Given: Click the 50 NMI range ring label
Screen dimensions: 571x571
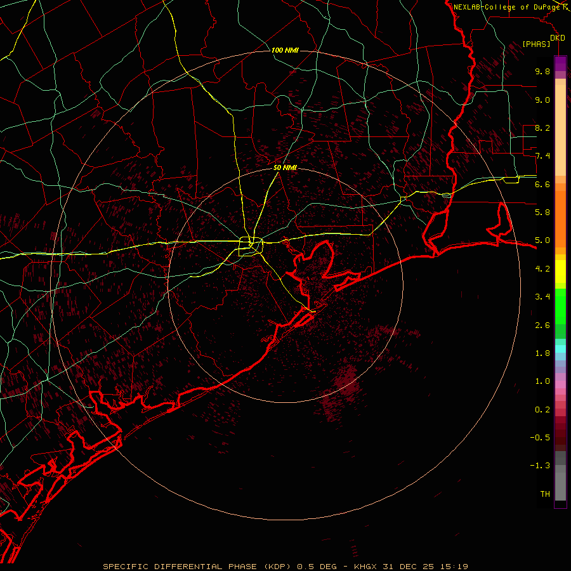Looking at the screenshot, I should pyautogui.click(x=285, y=168).
